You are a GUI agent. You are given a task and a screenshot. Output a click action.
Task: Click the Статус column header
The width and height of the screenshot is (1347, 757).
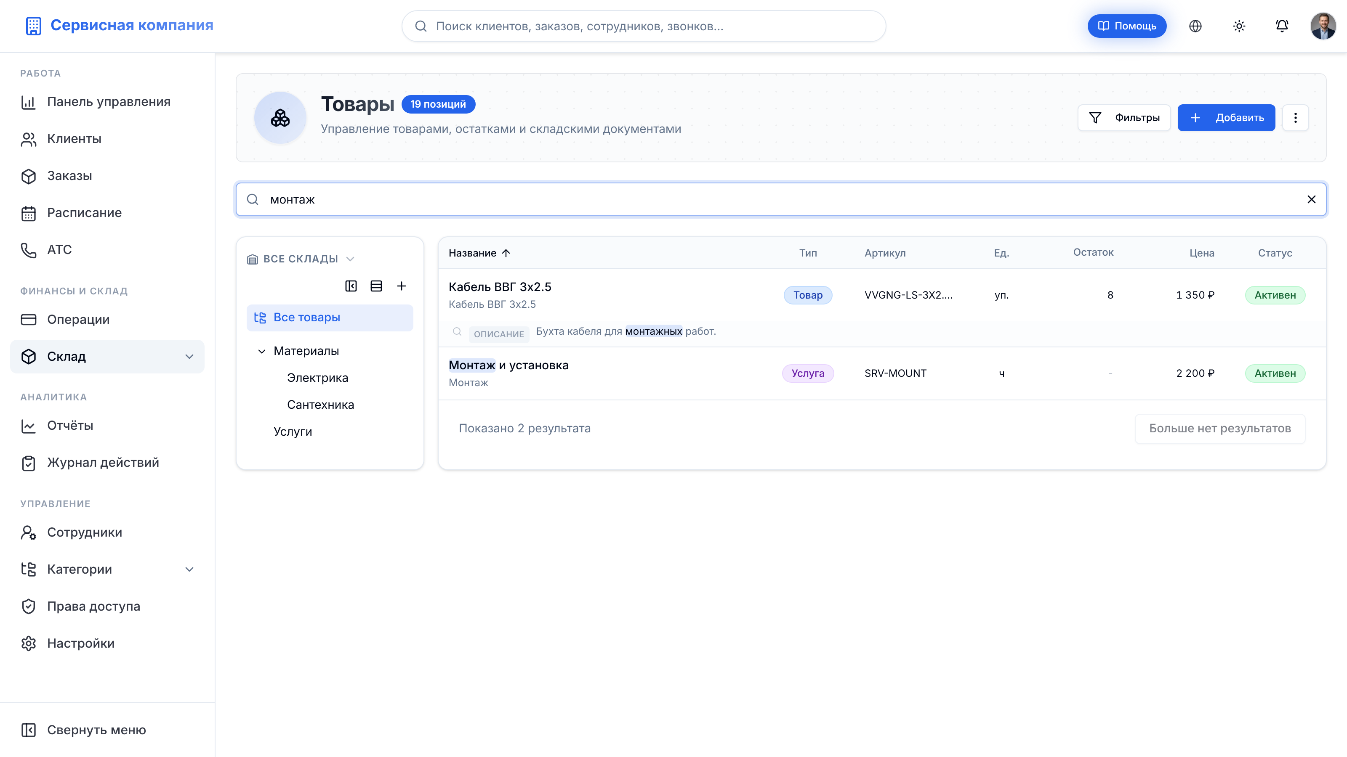[1275, 253]
